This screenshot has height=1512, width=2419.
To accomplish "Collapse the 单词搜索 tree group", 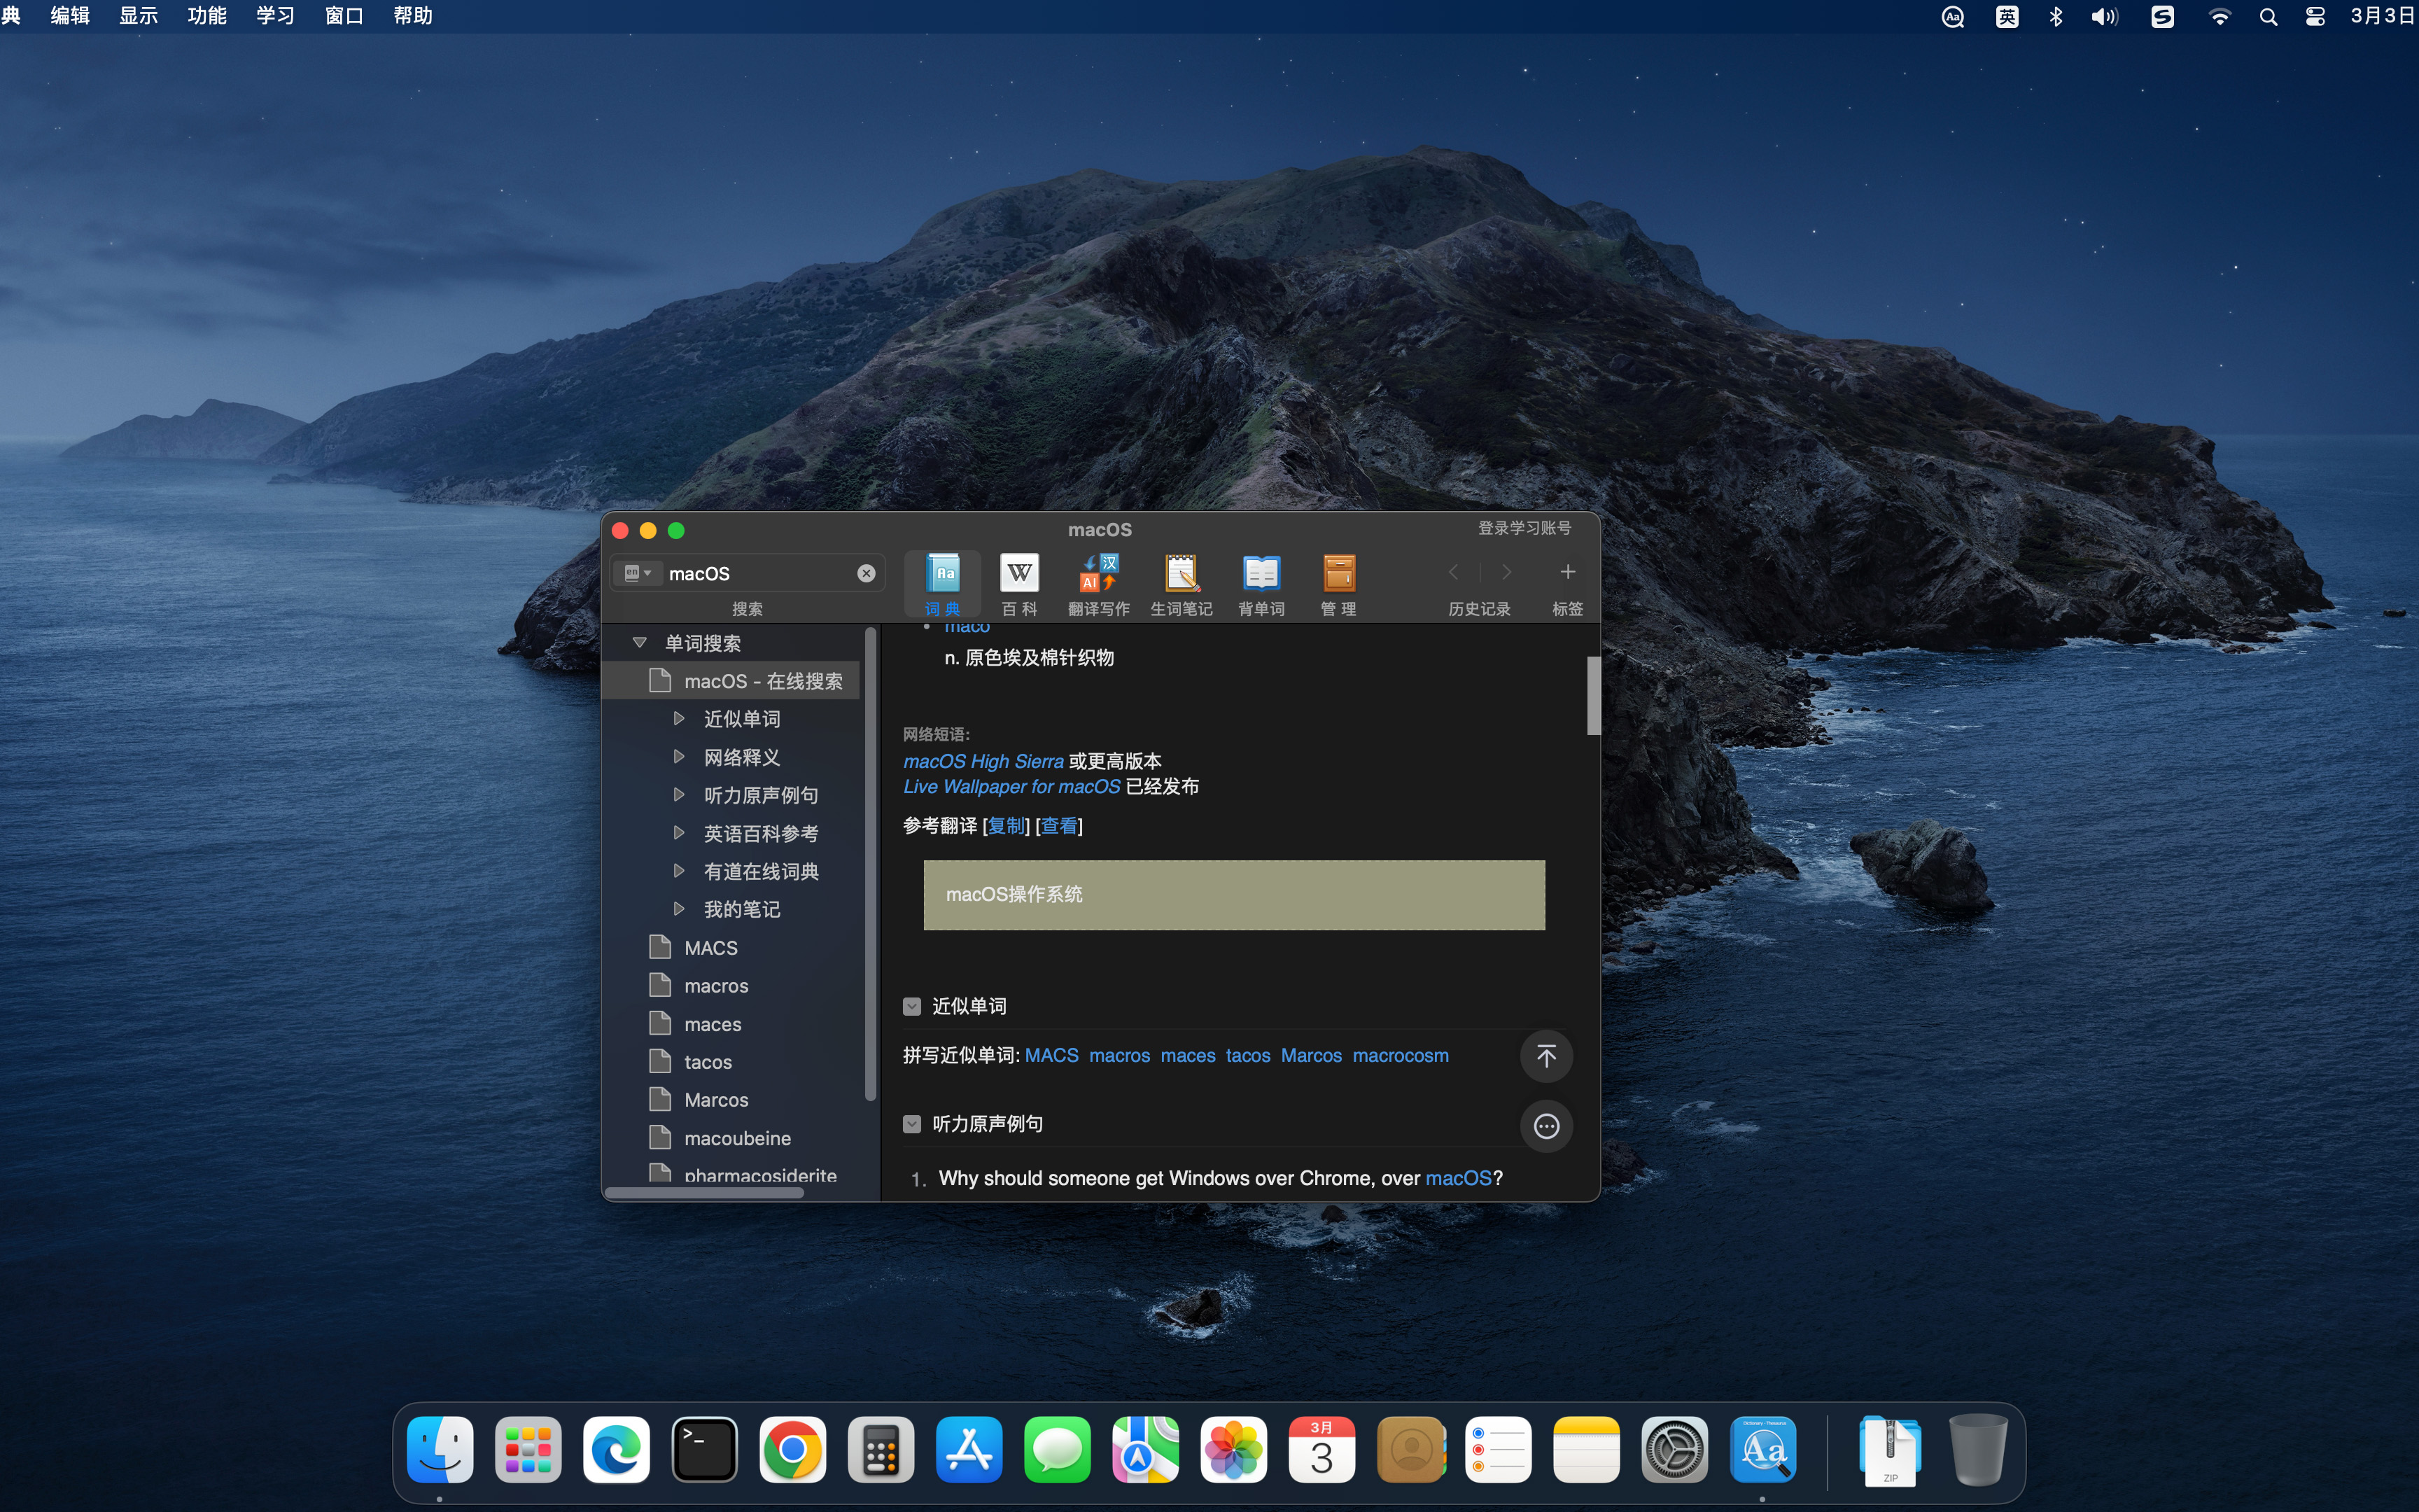I will pyautogui.click(x=640, y=643).
